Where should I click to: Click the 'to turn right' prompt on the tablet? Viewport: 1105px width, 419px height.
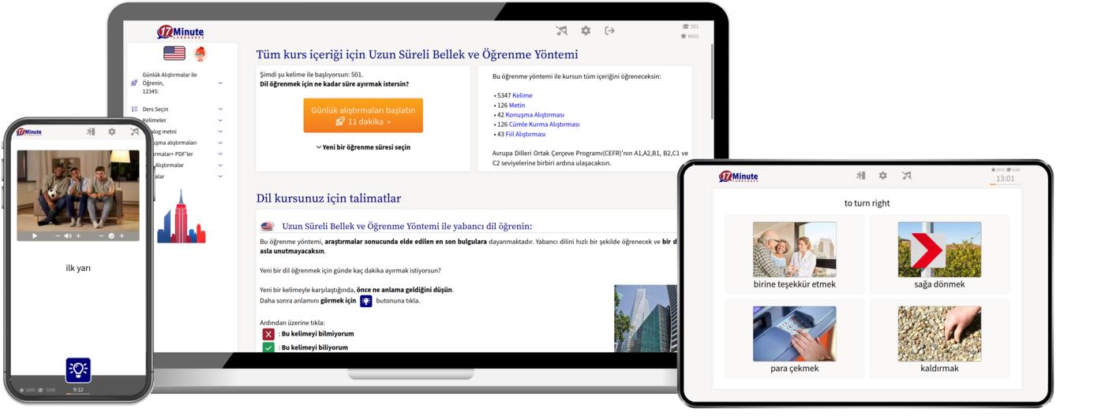pos(867,203)
